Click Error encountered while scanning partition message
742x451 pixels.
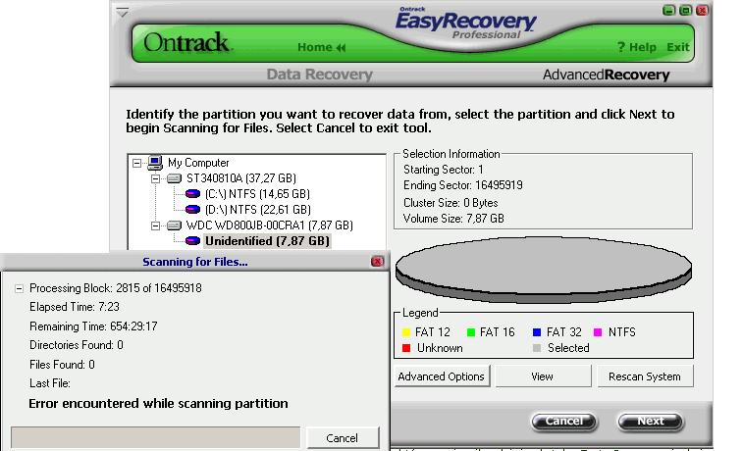coord(158,403)
